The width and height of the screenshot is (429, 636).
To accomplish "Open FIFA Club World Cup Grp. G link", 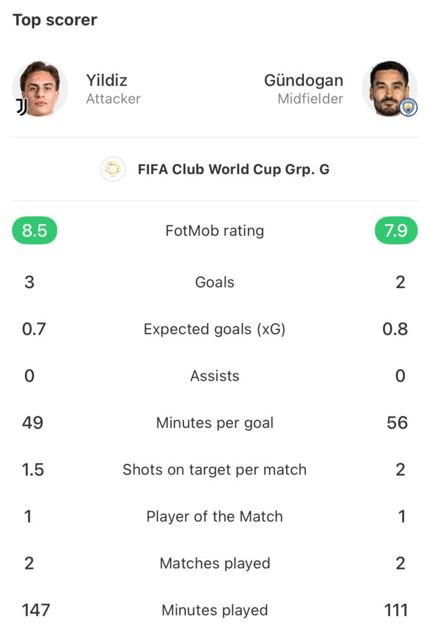I will 234,169.
